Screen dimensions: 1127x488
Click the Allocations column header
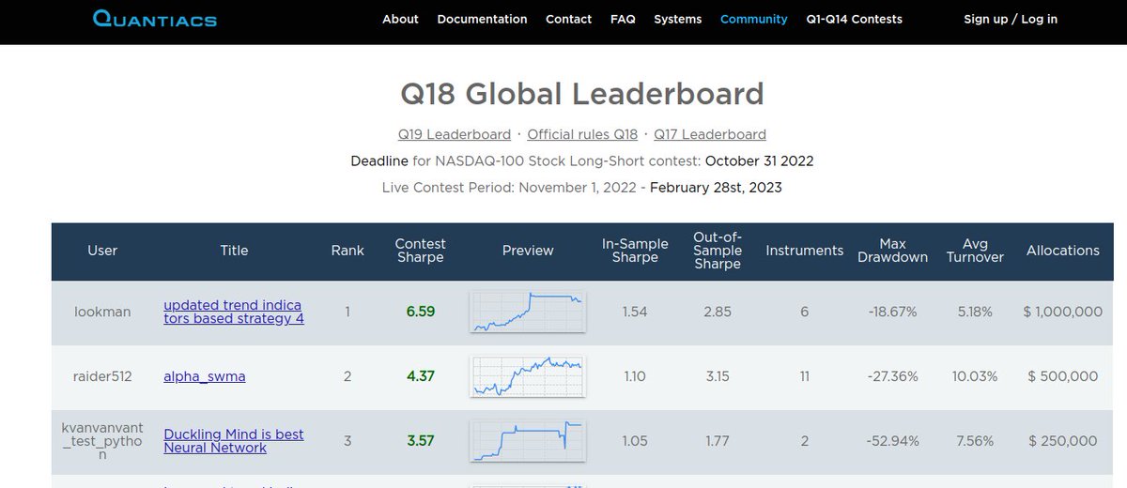click(1063, 251)
